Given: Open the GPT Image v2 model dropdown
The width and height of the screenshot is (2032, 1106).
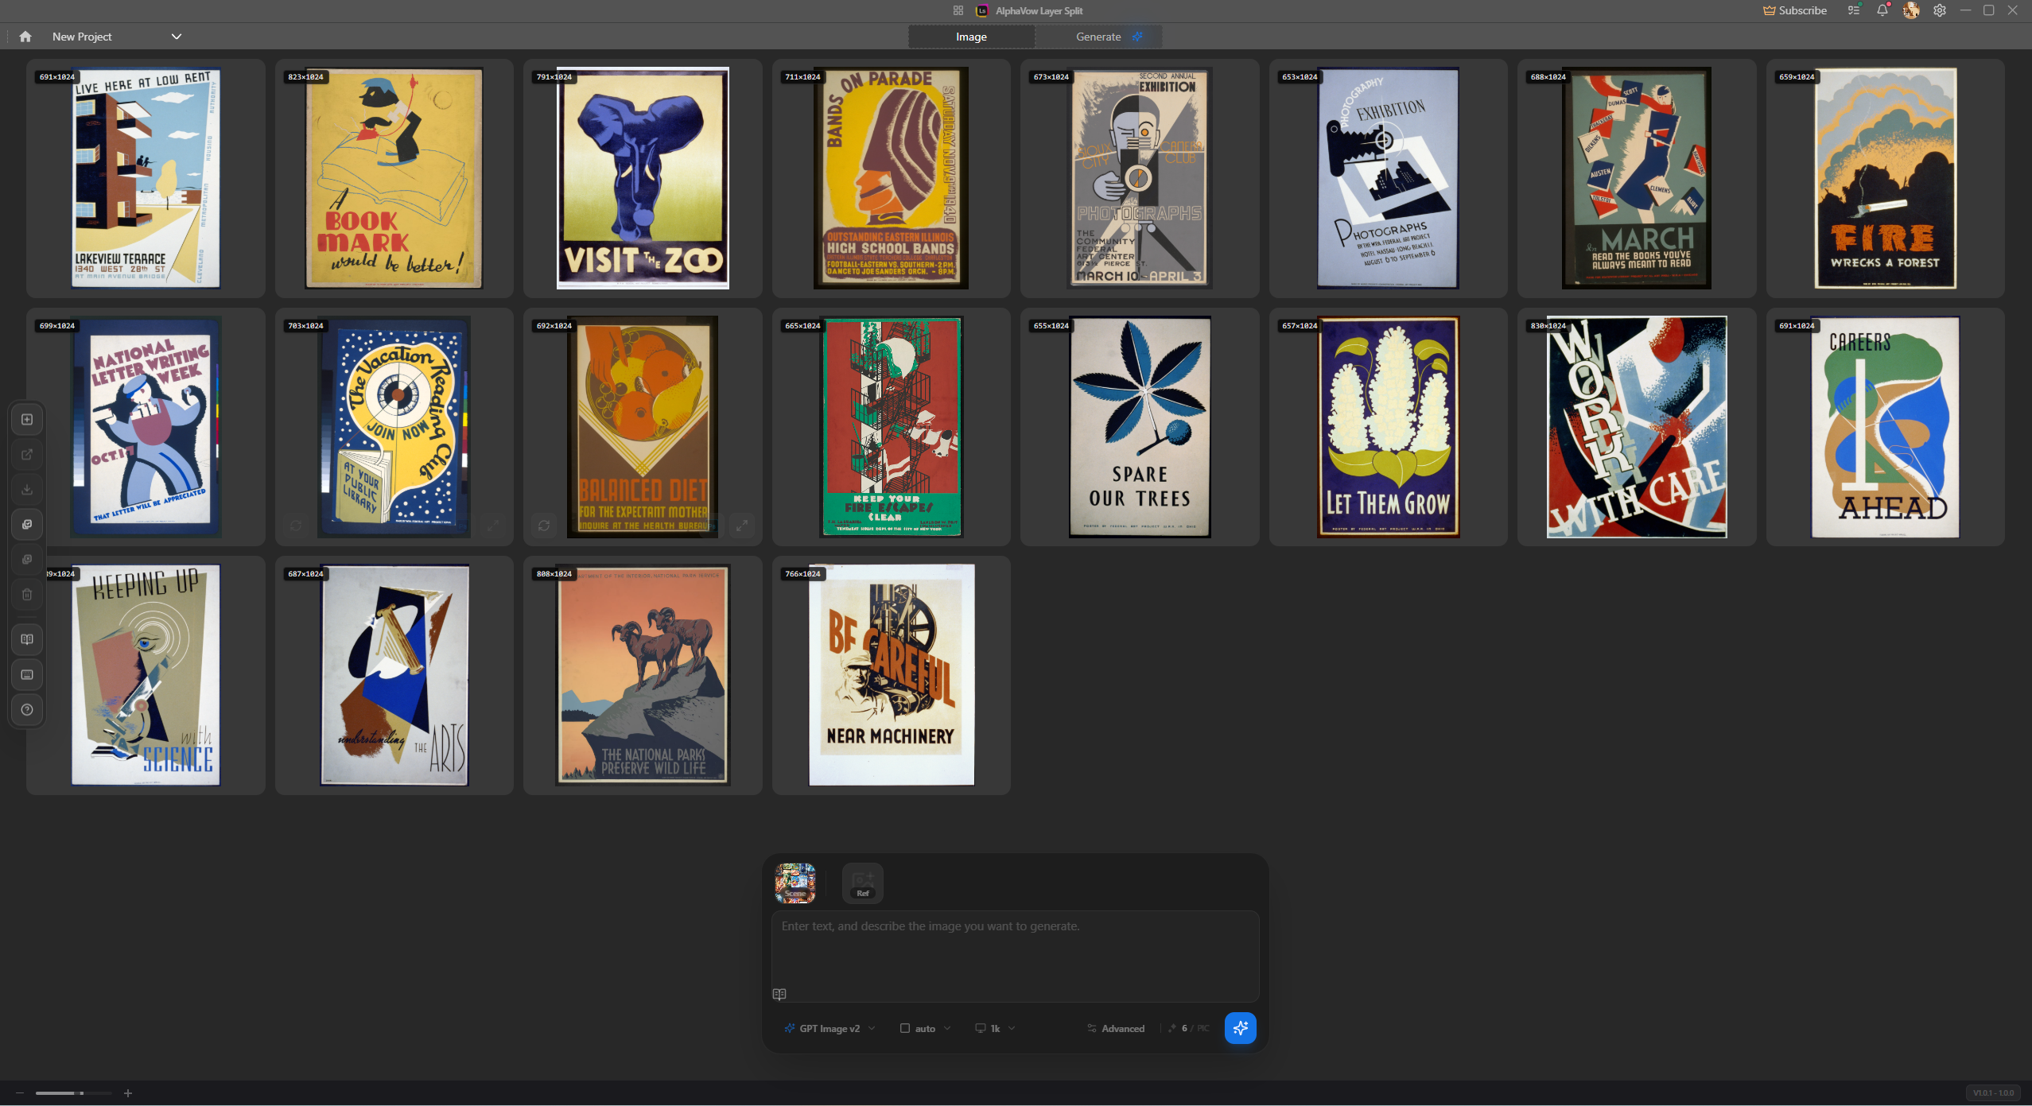Looking at the screenshot, I should point(830,1029).
